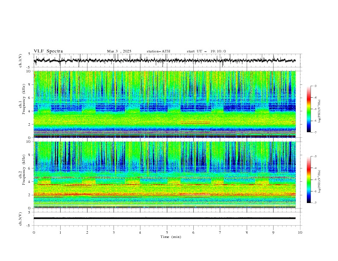
Task: Click the "2" minute tick label
Action: coord(87,232)
